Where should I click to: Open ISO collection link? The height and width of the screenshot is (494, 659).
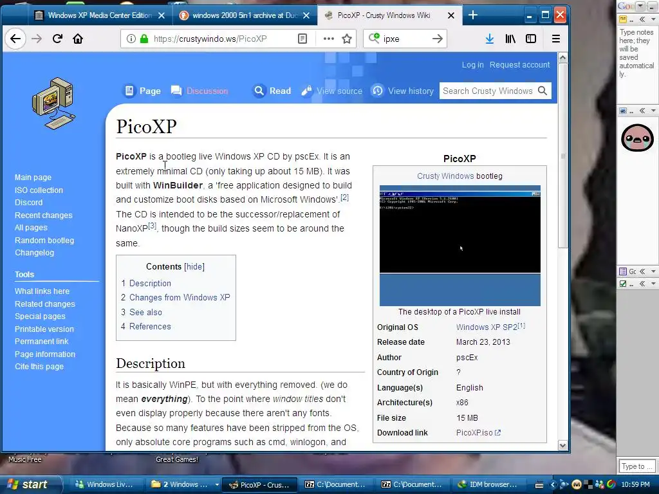(39, 190)
